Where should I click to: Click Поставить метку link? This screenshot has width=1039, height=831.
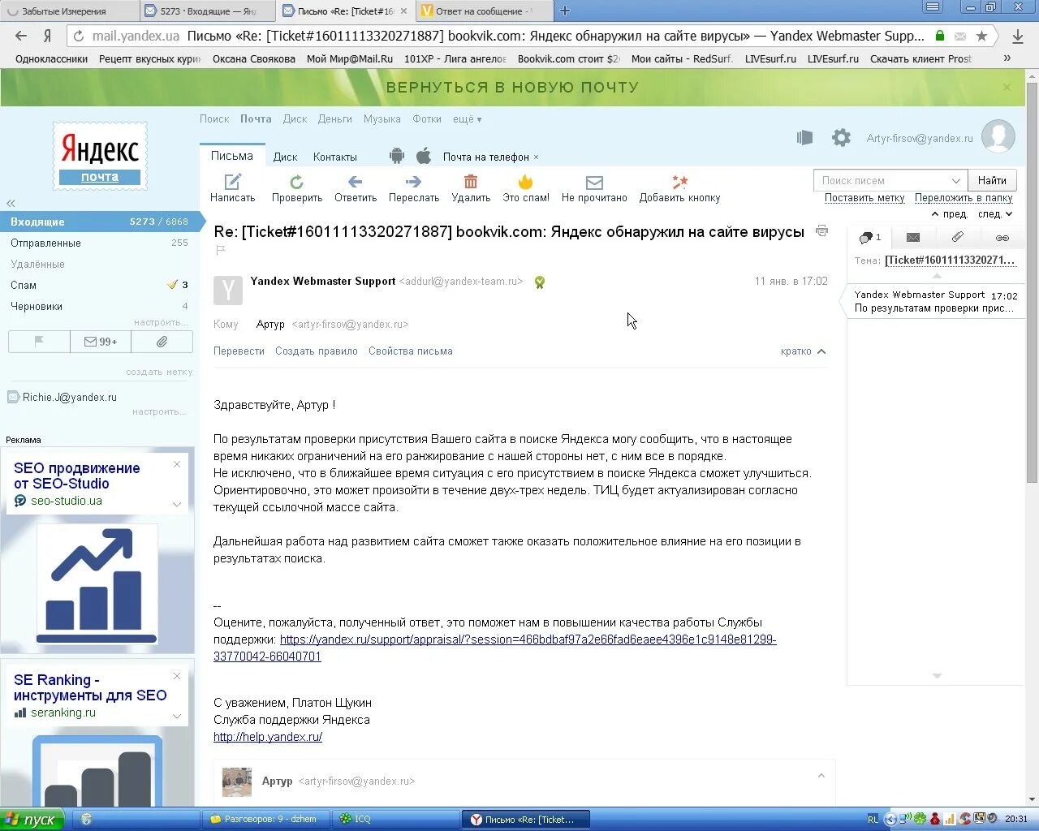pos(864,198)
